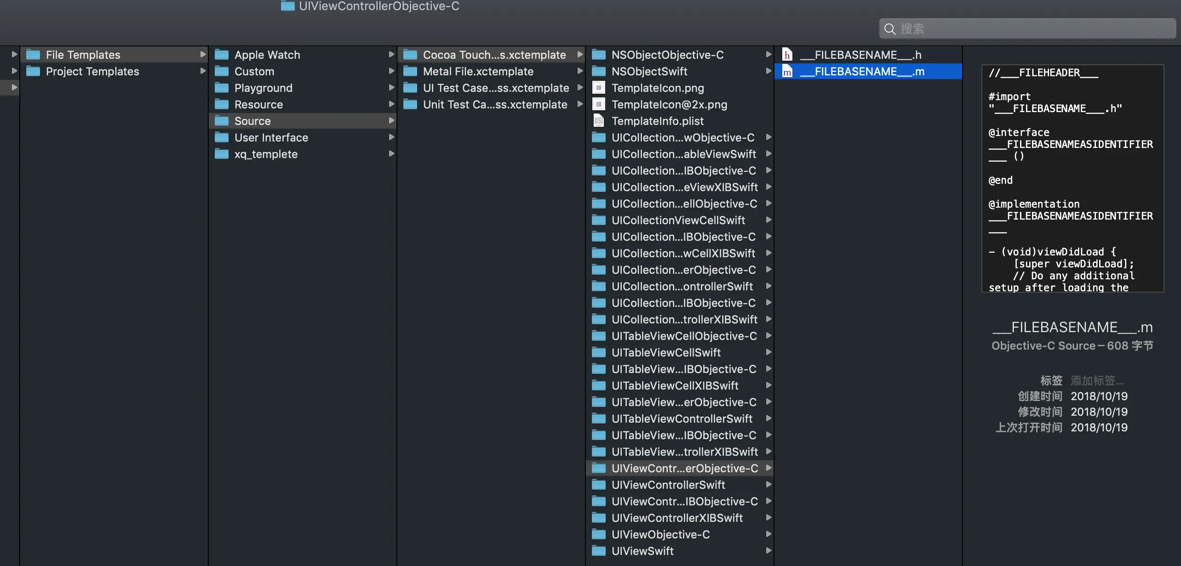Select the UITableViewCellXIBSwift folder
This screenshot has height=566, width=1181.
point(680,385)
